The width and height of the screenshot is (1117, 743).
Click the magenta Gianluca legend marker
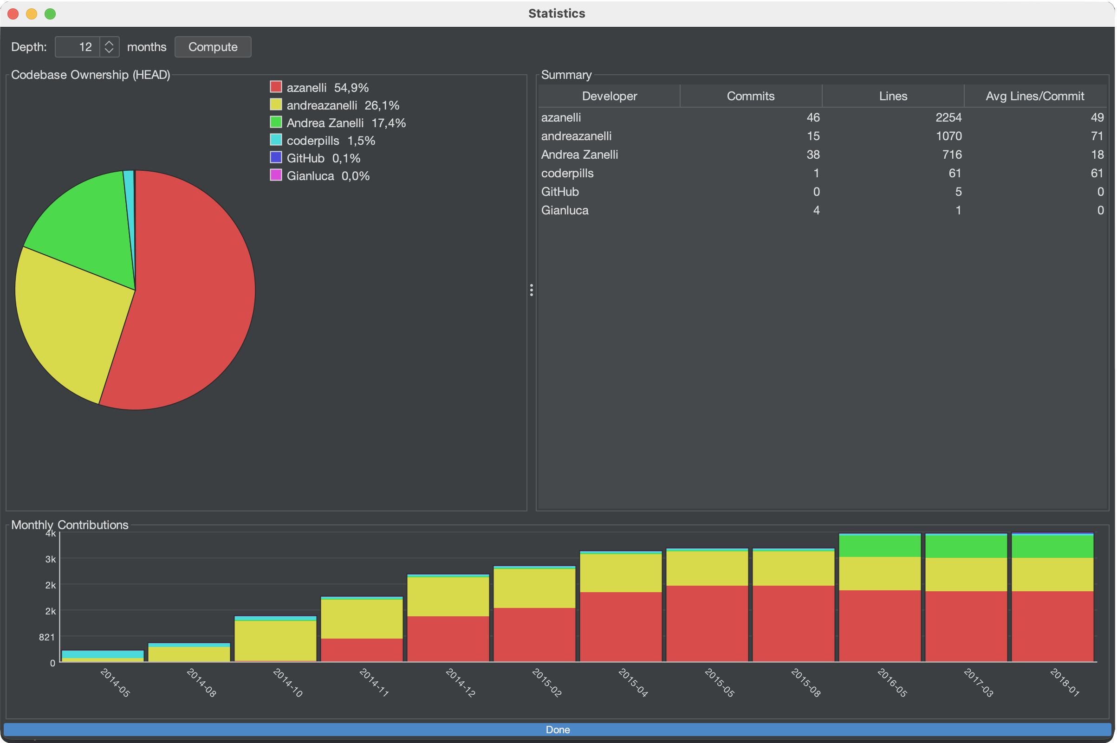(276, 175)
